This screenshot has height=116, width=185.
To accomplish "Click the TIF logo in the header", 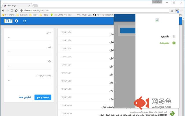I will [8, 21].
